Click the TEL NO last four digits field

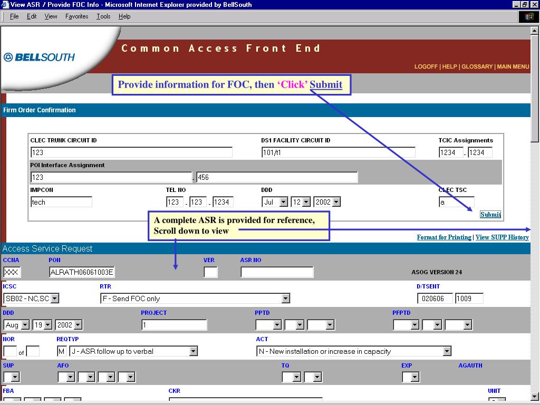pos(223,202)
